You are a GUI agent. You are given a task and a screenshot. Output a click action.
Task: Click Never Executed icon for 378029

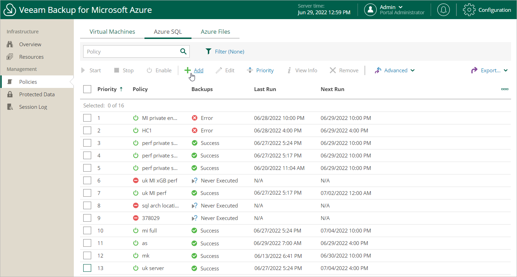(195, 218)
